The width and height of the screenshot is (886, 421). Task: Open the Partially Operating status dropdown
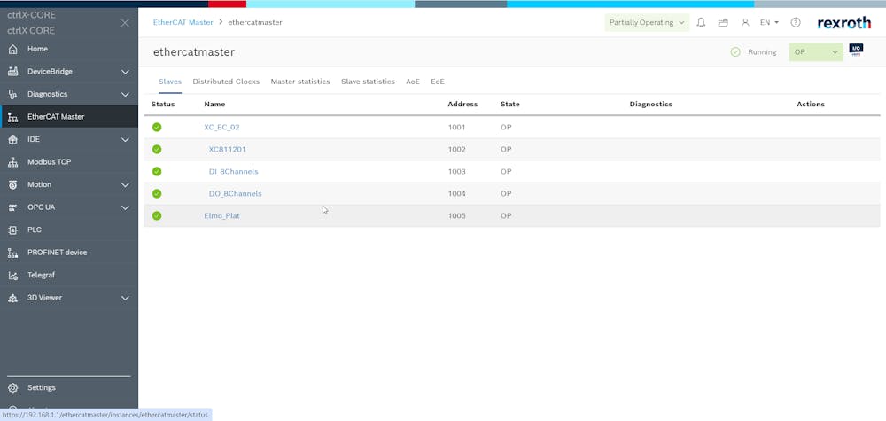pyautogui.click(x=647, y=22)
